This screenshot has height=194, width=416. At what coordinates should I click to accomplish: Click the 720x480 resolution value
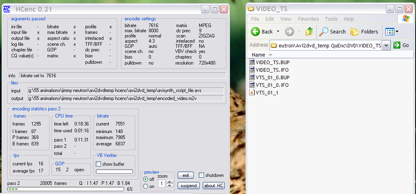[207, 63]
